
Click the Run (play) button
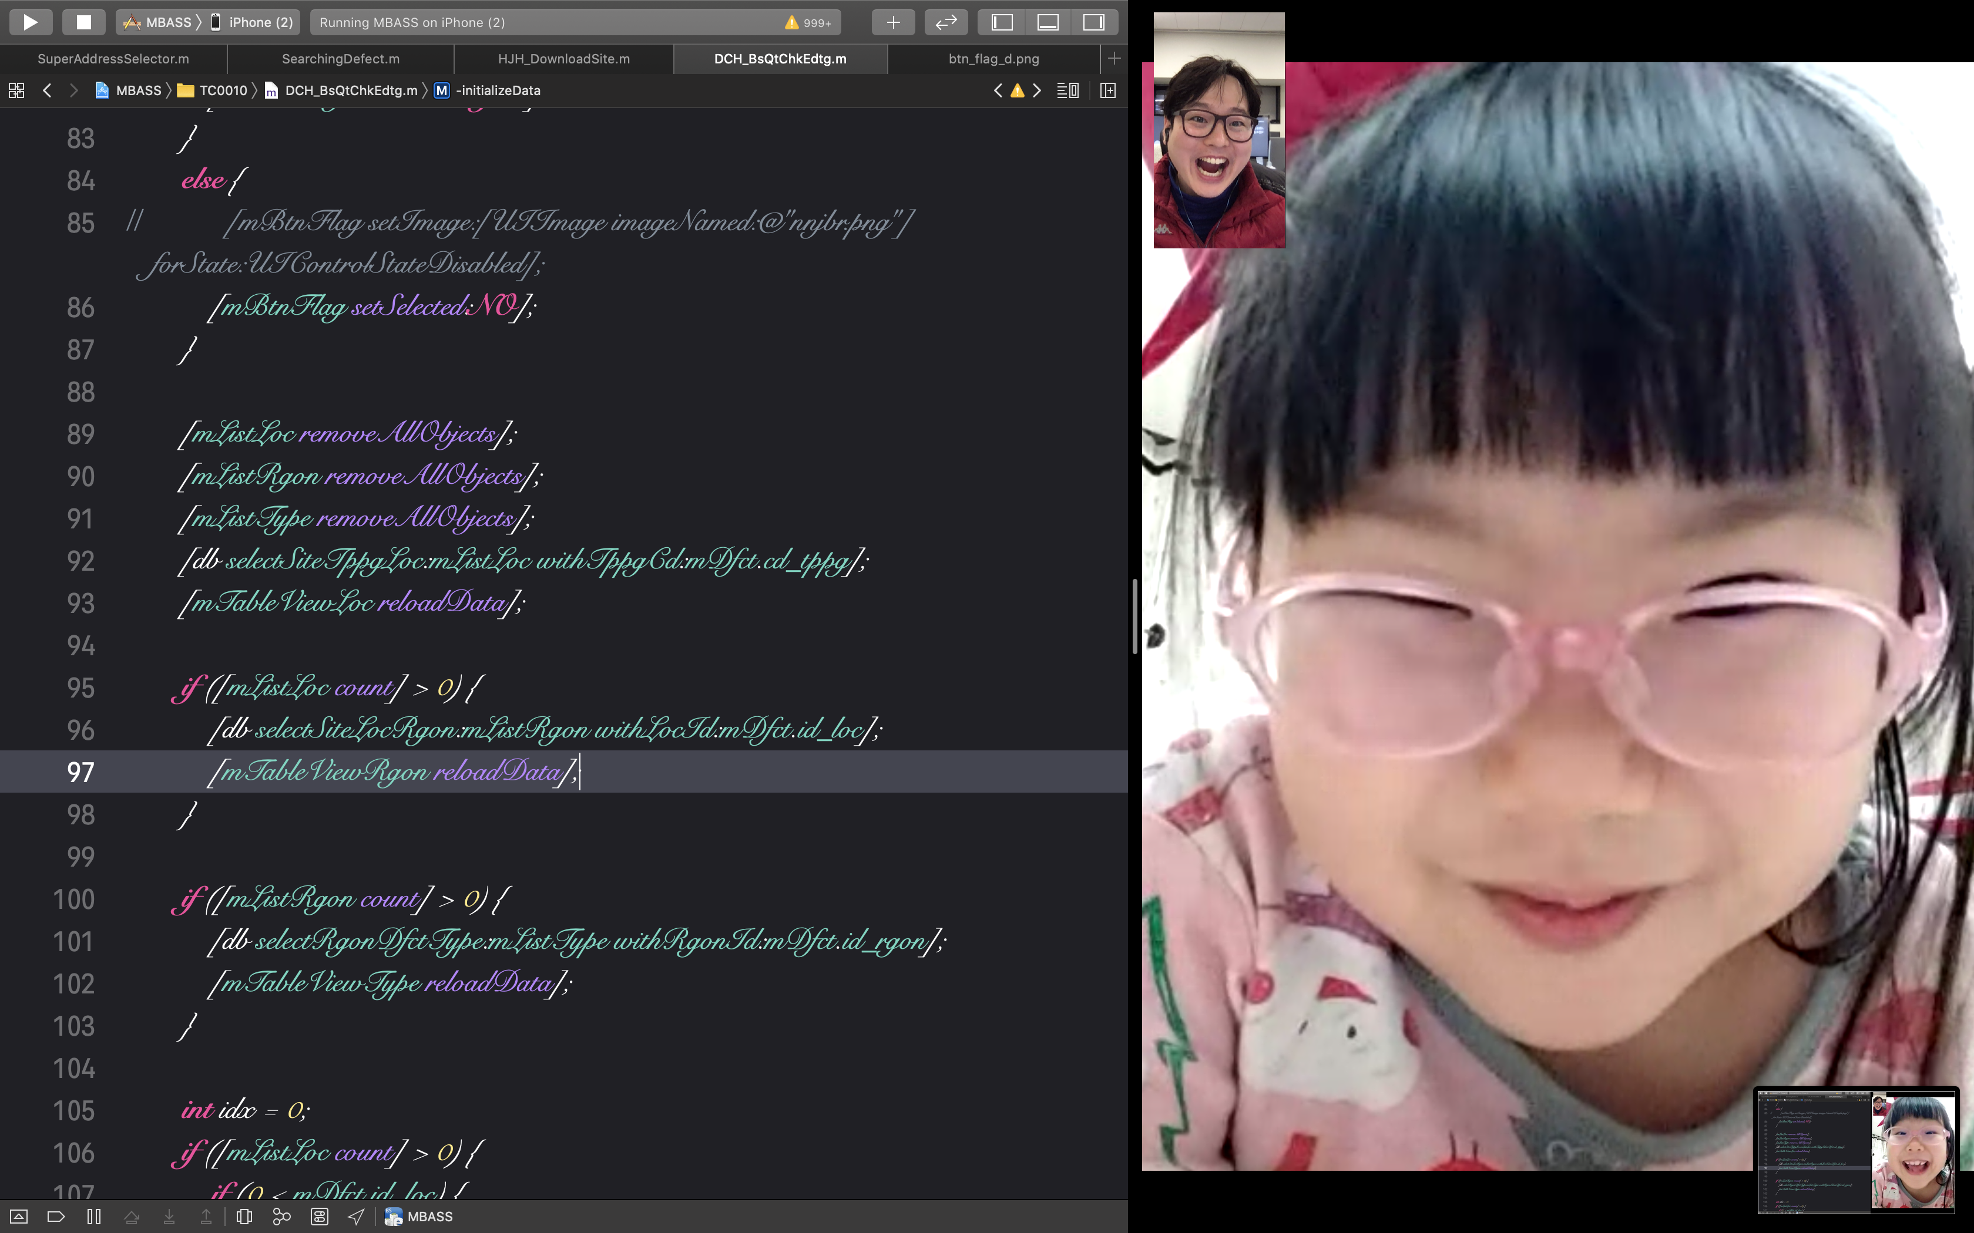click(x=31, y=22)
